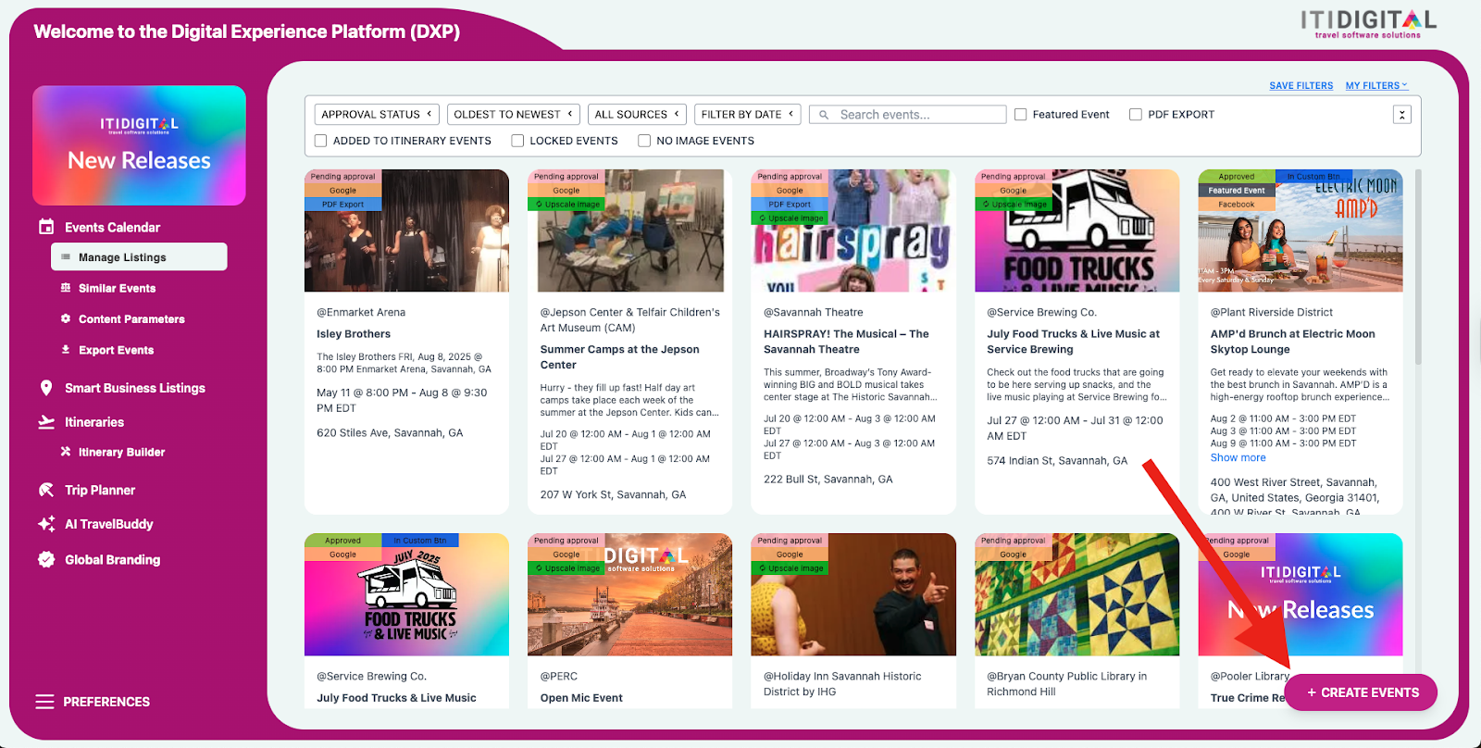The width and height of the screenshot is (1481, 748).
Task: Click Open Mic Event title
Action: point(581,698)
